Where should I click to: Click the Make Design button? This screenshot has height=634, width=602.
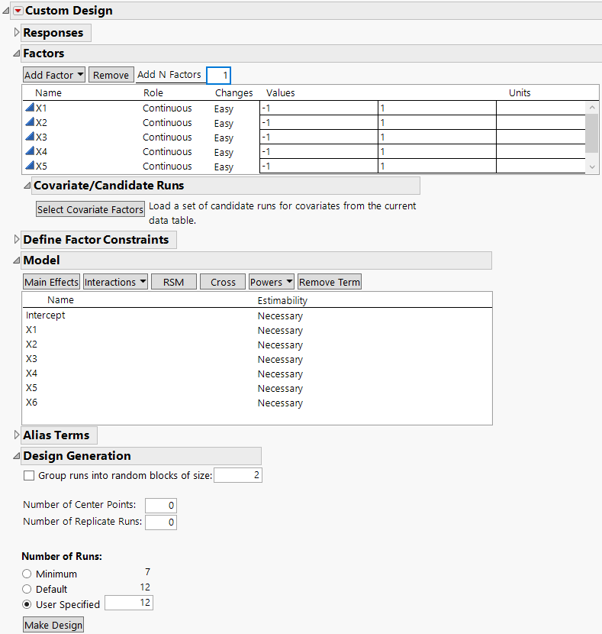pos(53,625)
